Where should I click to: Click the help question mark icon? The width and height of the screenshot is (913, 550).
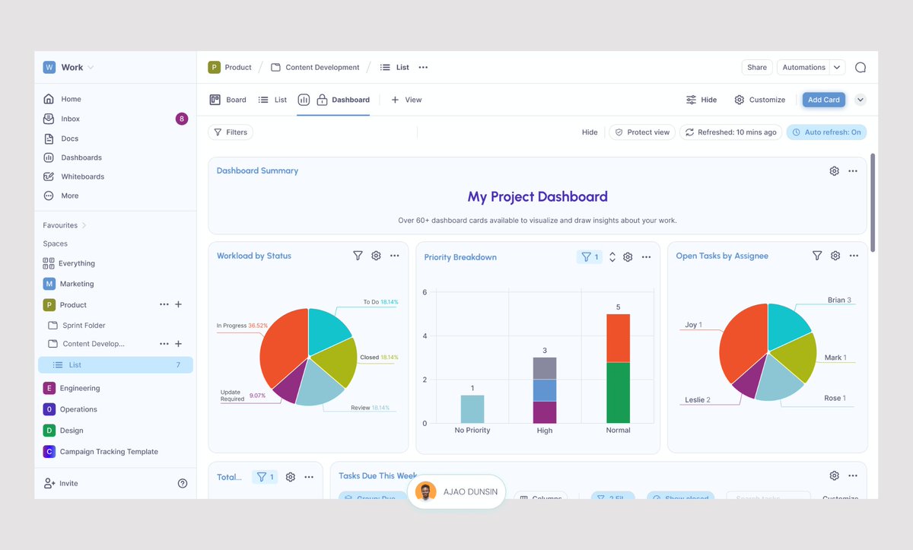(183, 483)
